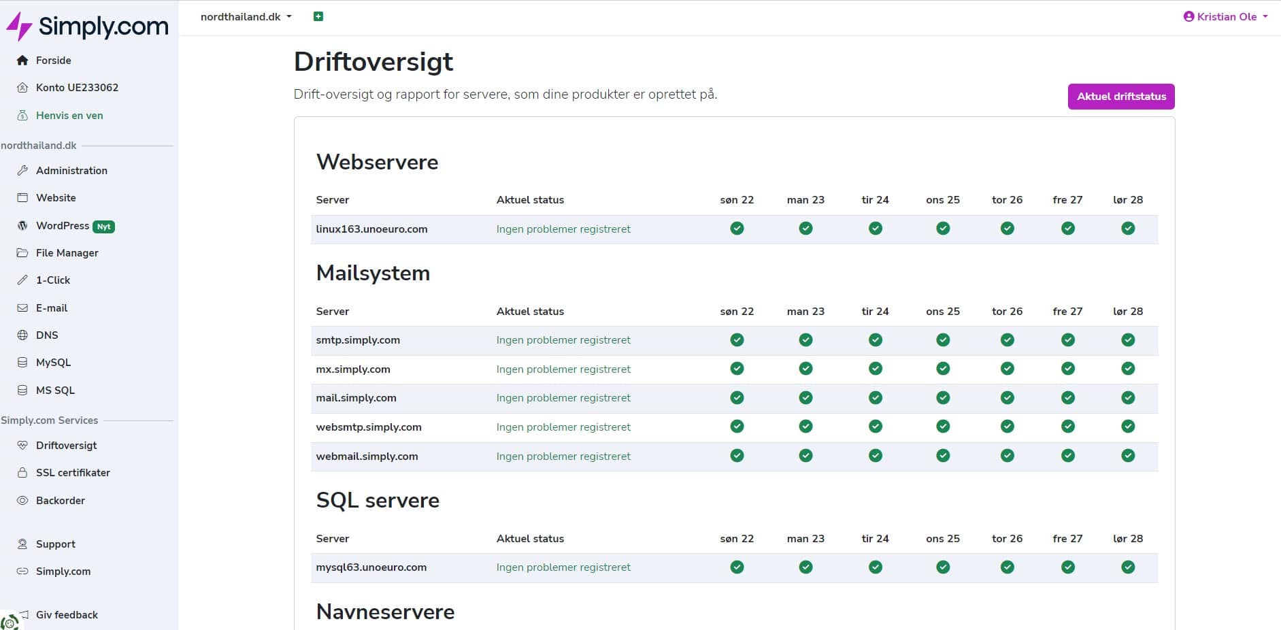This screenshot has height=630, width=1281.
Task: Expand the nordthailand.dk domain dropdown
Action: click(246, 16)
